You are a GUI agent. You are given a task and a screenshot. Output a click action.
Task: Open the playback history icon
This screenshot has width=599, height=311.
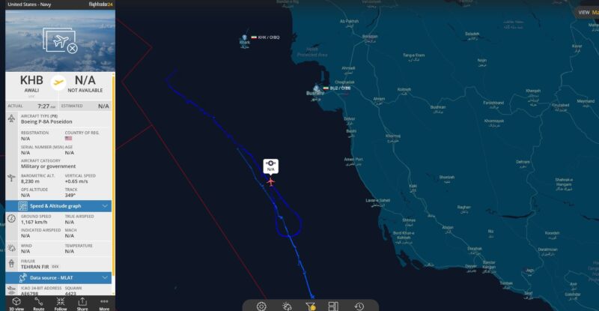click(359, 306)
